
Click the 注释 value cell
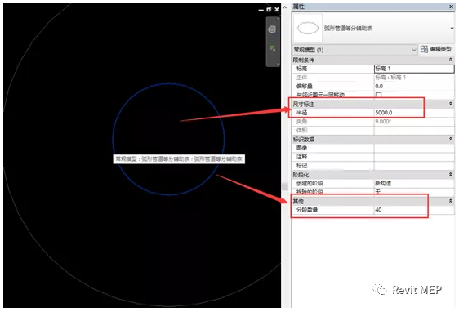coord(414,157)
